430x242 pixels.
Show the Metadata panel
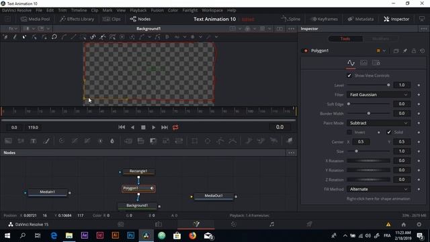pos(361,19)
